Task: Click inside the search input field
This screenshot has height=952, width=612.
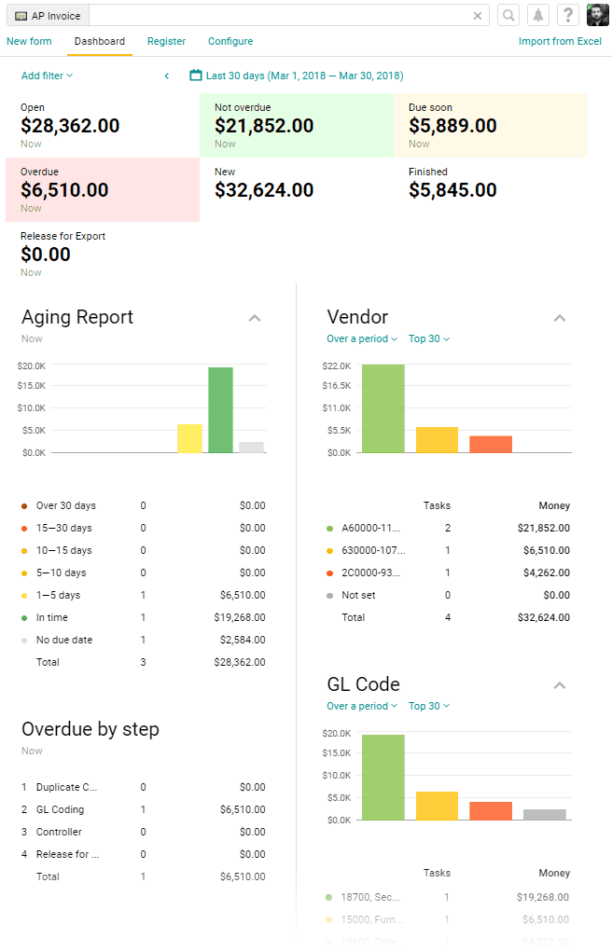Action: (x=280, y=16)
